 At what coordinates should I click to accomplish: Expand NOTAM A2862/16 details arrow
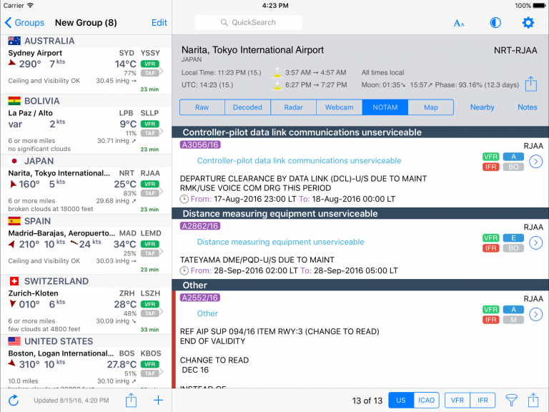535,242
